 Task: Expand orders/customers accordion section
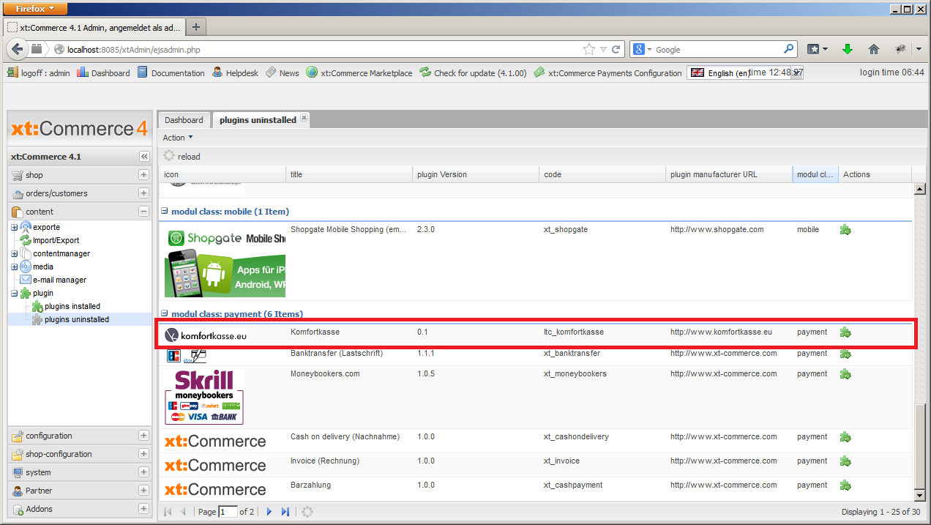pos(143,193)
